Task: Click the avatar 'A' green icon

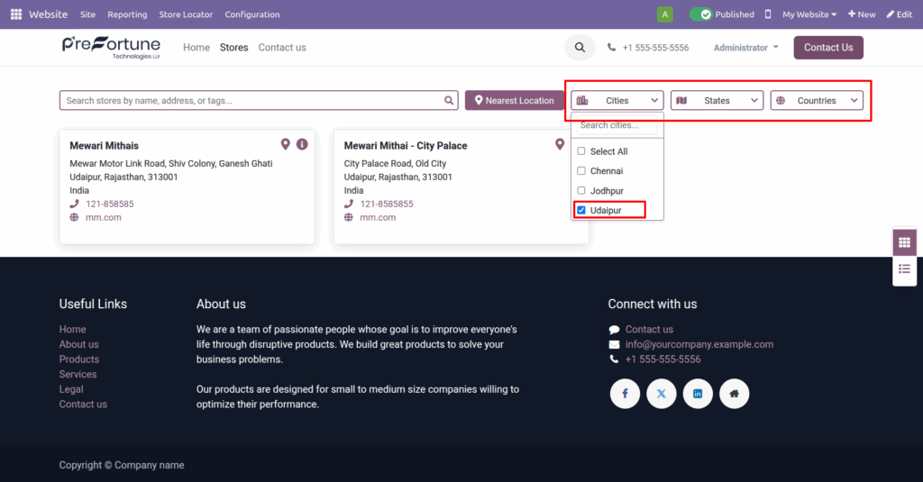Action: click(x=664, y=14)
